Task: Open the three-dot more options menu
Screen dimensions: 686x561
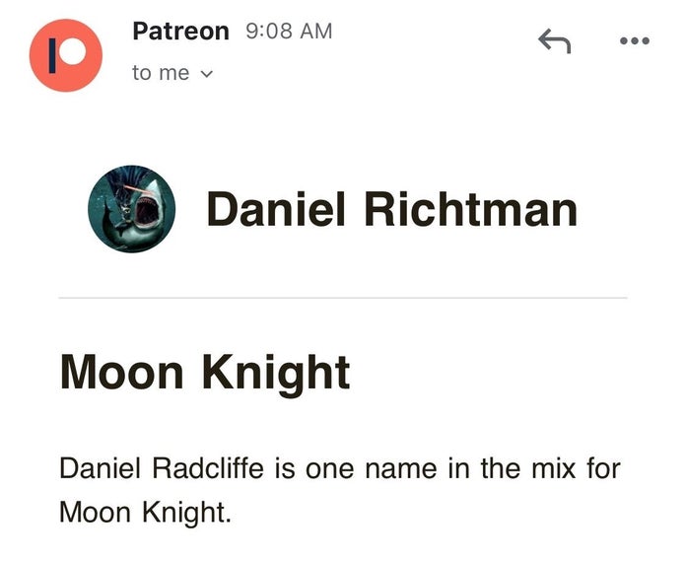Action: coord(634,40)
